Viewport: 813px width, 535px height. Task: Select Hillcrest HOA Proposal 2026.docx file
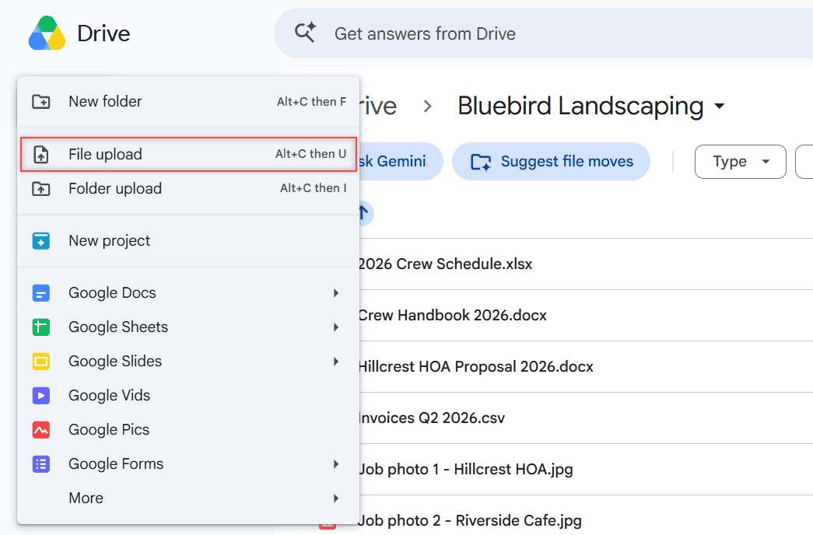[x=475, y=366]
